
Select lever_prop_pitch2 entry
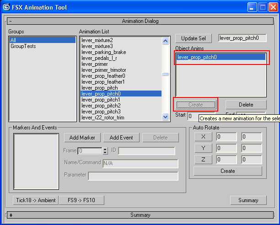pos(121,106)
